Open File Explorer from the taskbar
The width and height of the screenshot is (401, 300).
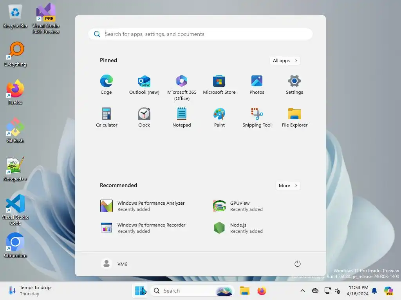(x=244, y=291)
